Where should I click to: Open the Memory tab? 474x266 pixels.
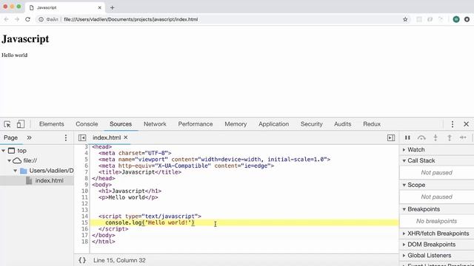click(236, 124)
